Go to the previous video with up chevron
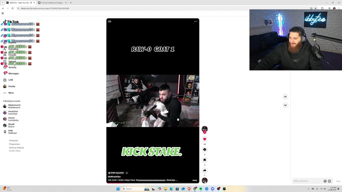This screenshot has width=342, height=192. click(285, 97)
